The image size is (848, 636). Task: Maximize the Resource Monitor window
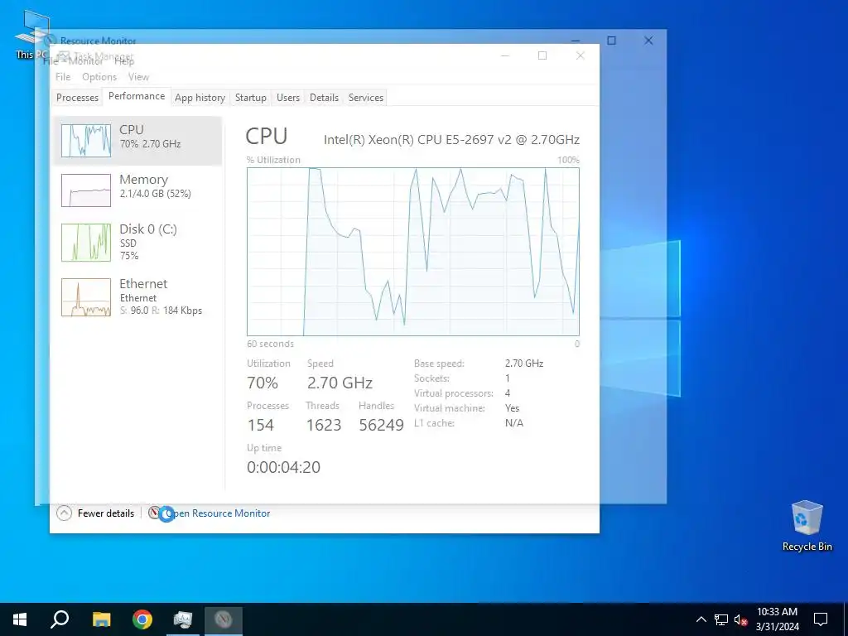(611, 41)
